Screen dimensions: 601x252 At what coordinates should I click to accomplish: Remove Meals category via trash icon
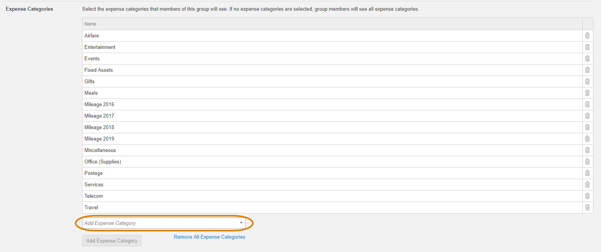(587, 93)
